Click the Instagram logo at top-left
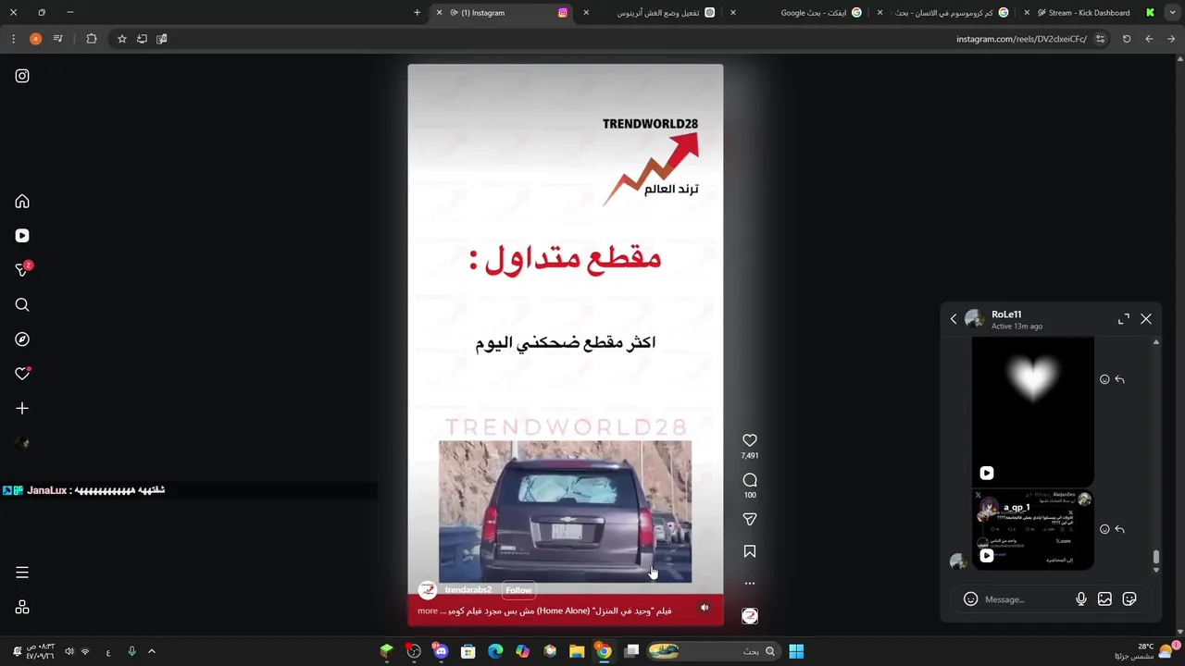Screen dimensions: 1185x666 tap(22, 76)
